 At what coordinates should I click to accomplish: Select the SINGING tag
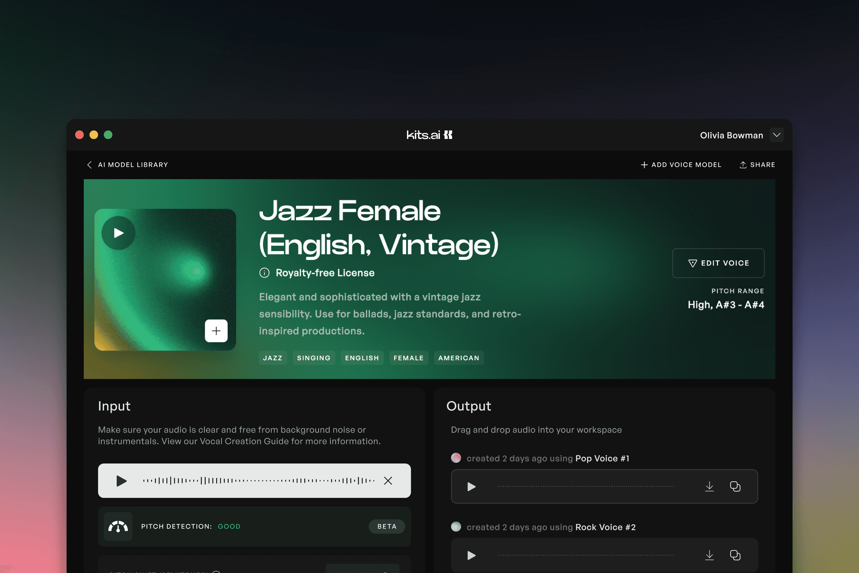(314, 358)
